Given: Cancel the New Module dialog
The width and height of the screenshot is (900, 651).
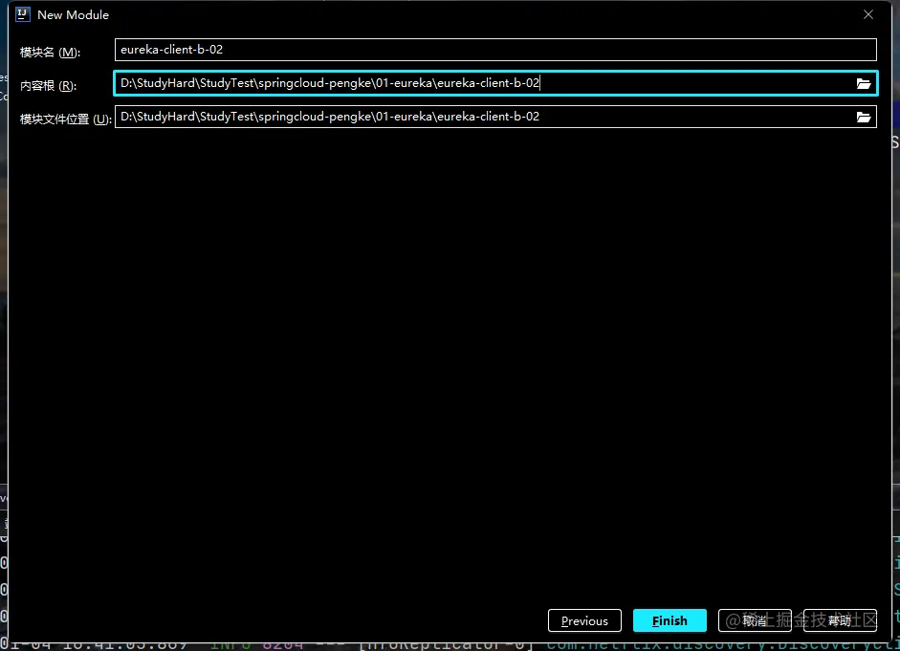Looking at the screenshot, I should pos(755,620).
